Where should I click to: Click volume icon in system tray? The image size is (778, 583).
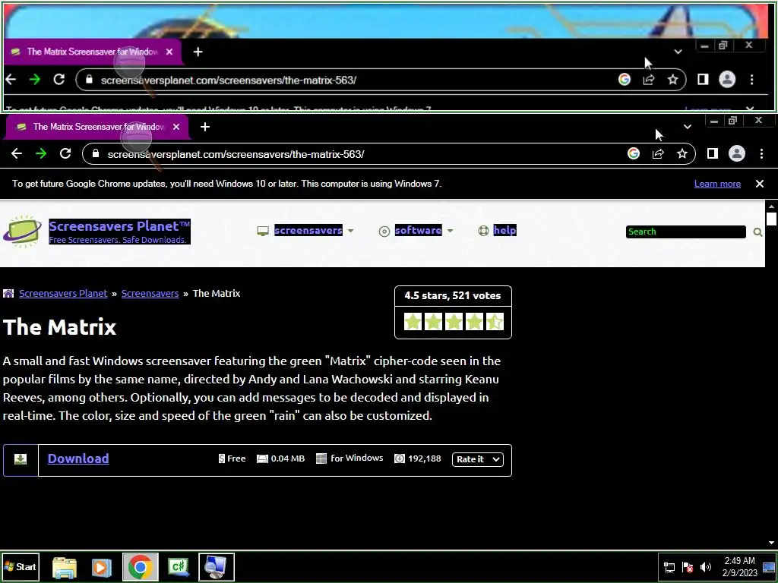click(x=706, y=566)
